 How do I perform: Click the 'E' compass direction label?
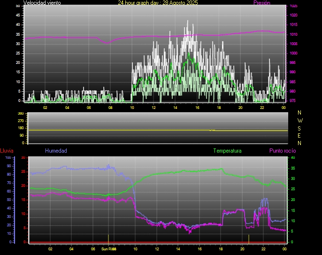299,136
